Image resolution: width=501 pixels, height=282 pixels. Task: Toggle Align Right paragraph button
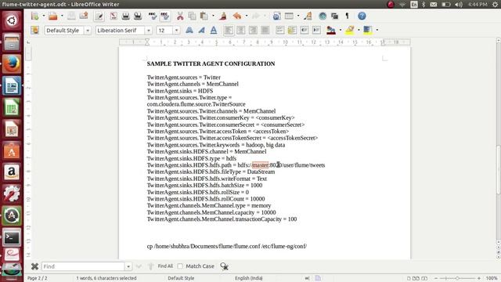[x=253, y=31]
